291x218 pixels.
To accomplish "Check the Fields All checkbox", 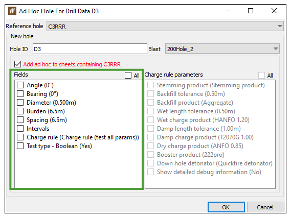I will click(128, 75).
